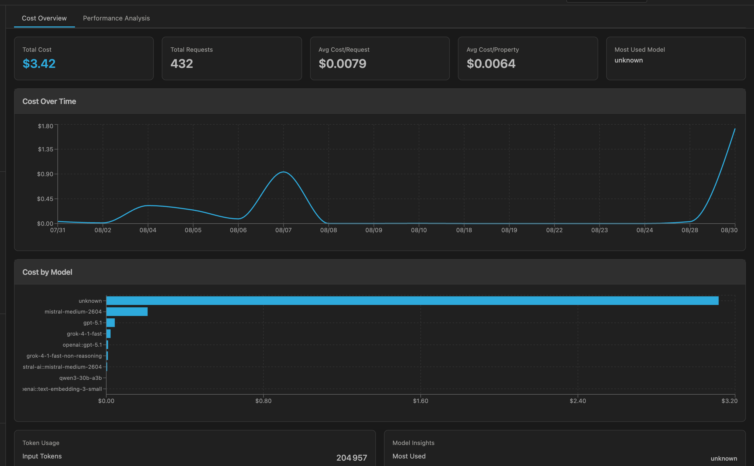The height and width of the screenshot is (466, 754).
Task: Click the mistral-medium-2604 bar
Action: pos(127,312)
